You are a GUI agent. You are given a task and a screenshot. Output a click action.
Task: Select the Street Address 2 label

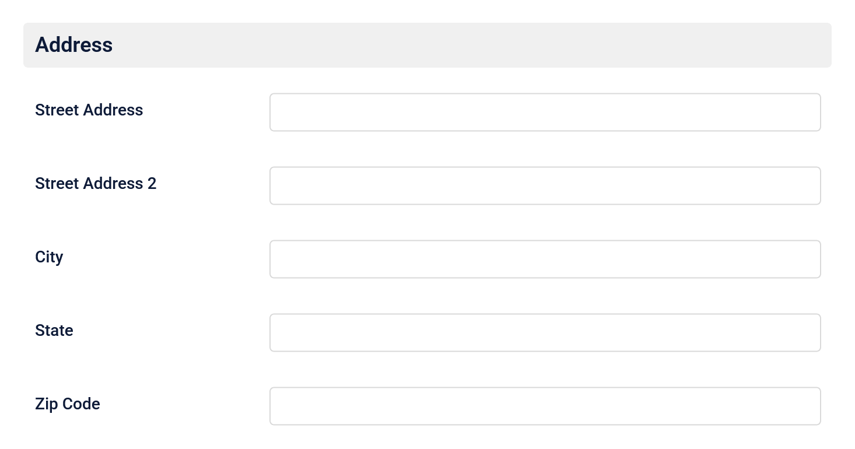point(96,184)
